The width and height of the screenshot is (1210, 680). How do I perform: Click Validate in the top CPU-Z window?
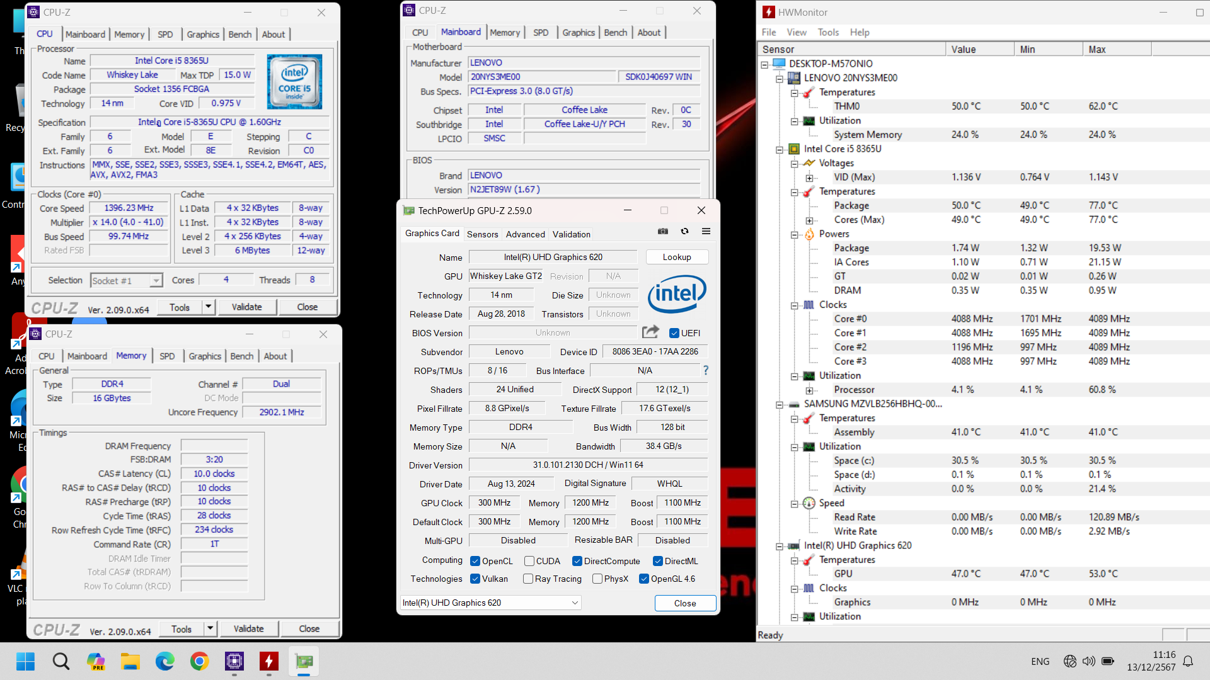click(246, 307)
